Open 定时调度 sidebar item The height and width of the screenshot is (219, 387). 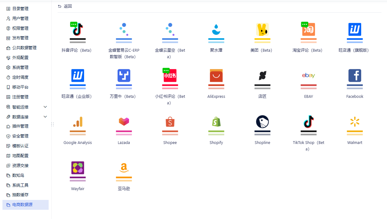tap(26, 78)
